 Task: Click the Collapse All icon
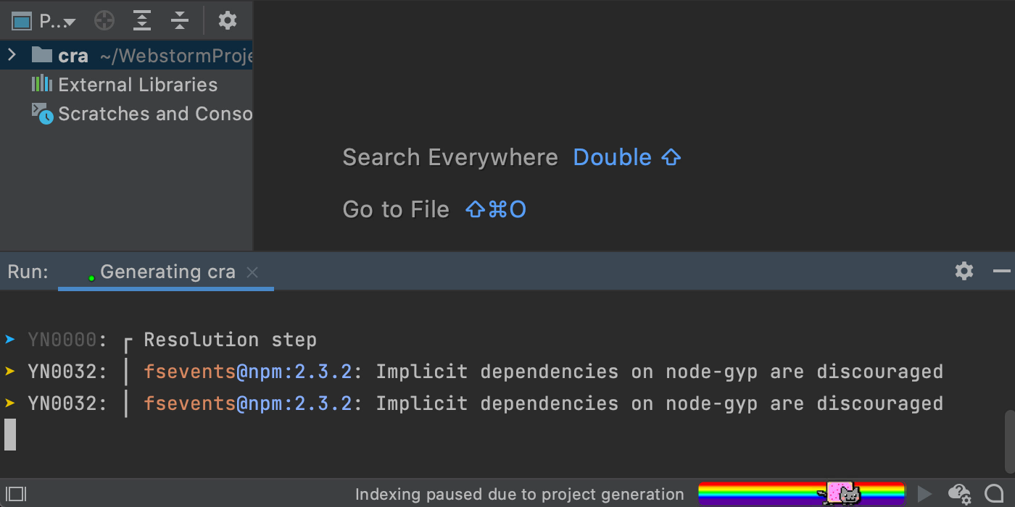[180, 21]
